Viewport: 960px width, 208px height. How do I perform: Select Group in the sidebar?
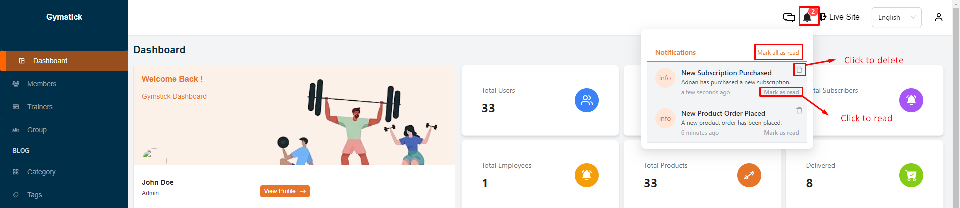click(x=37, y=130)
